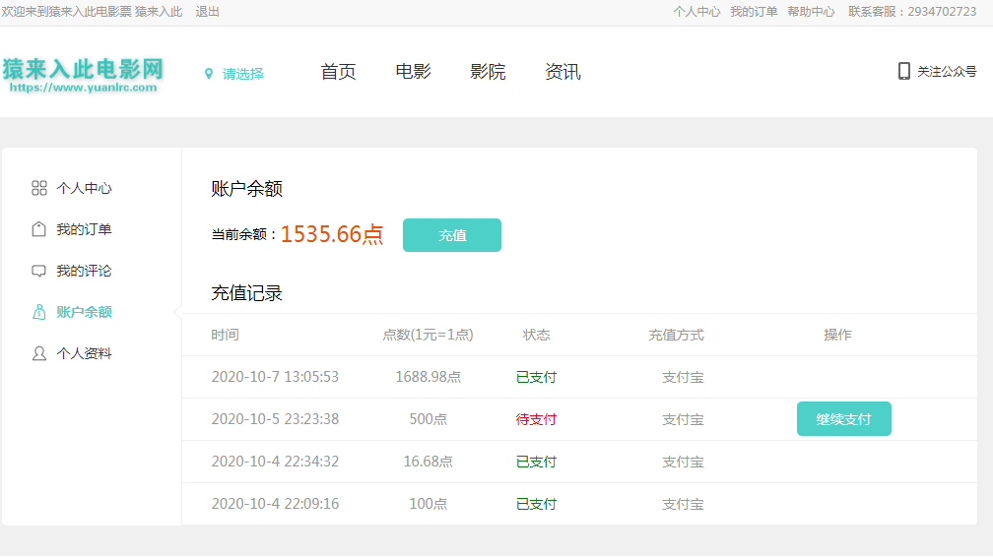Viewport: 993px width, 557px height.
Task: Click the 1688.98点 amount cell
Action: (429, 377)
